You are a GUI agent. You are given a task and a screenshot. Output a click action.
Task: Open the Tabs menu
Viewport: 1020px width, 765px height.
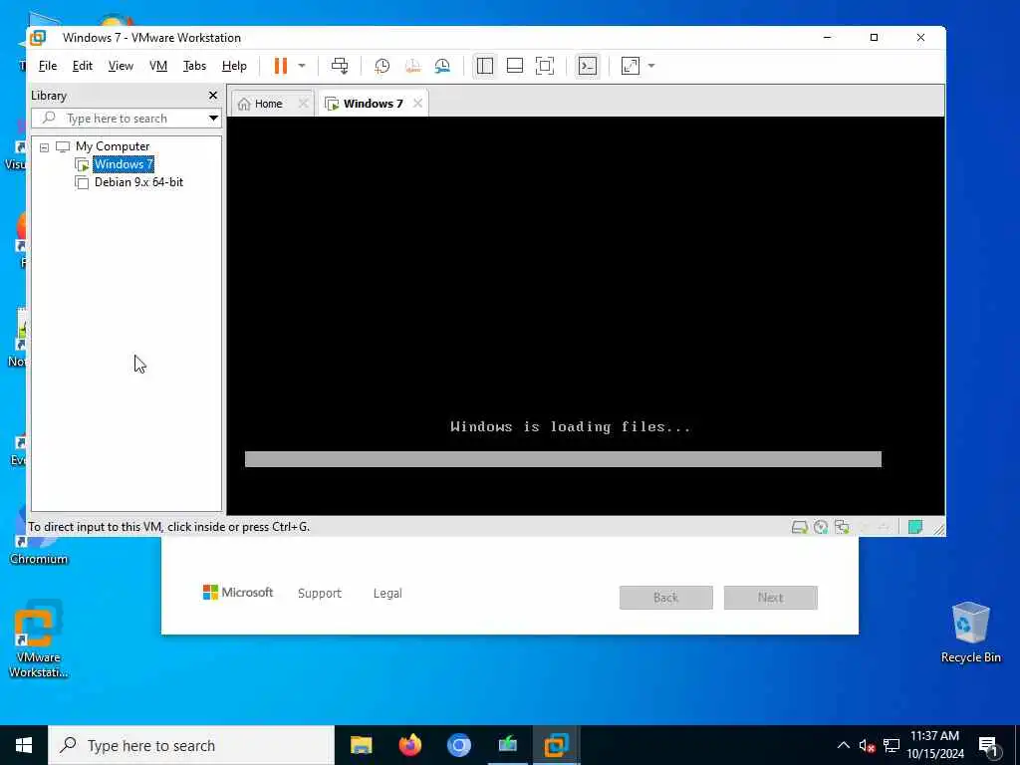[x=194, y=66]
